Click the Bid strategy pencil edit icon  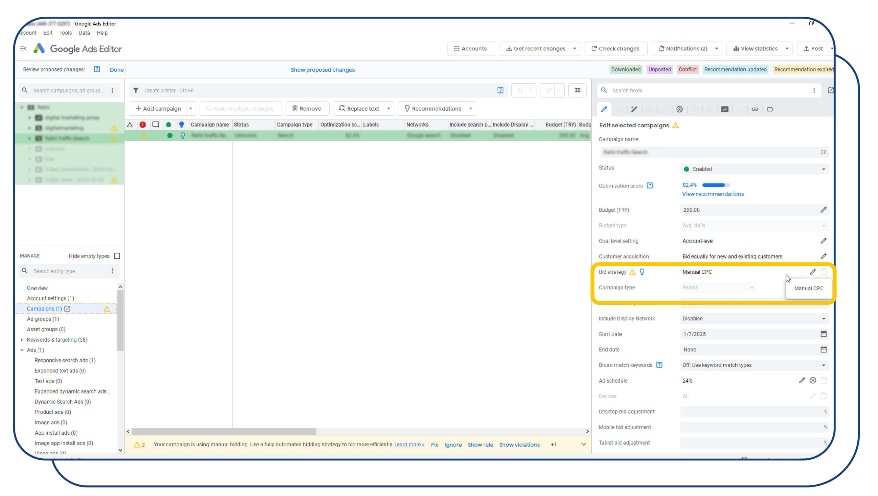pyautogui.click(x=812, y=272)
